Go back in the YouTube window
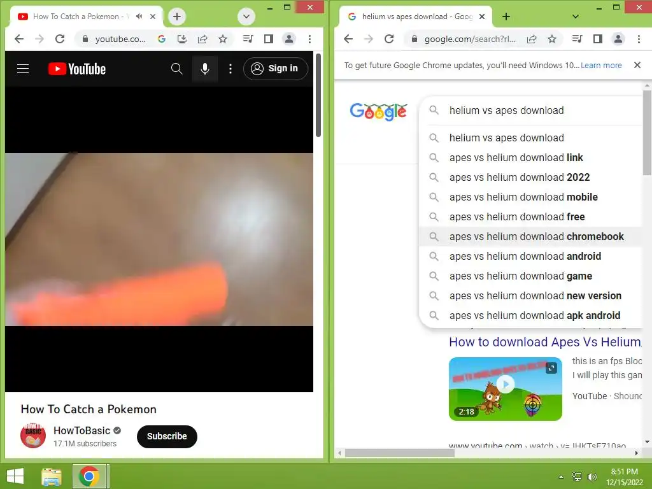652x489 pixels. point(18,39)
